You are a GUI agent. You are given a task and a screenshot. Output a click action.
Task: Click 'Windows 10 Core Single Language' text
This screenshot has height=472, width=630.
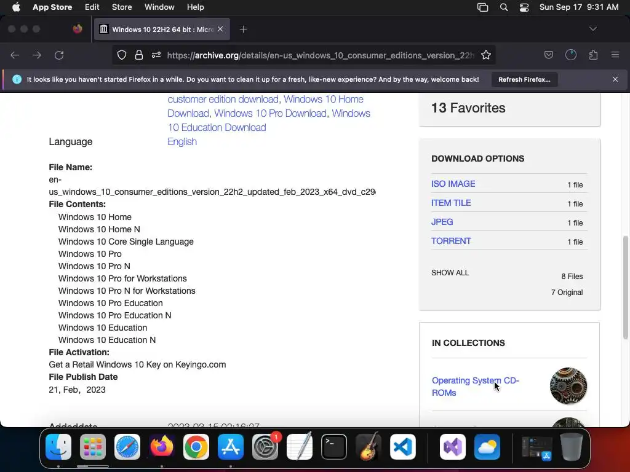pos(126,242)
